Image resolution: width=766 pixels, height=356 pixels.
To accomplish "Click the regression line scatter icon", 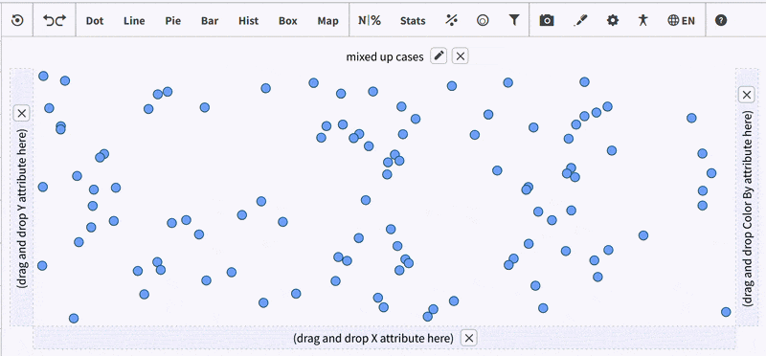I will coord(452,20).
